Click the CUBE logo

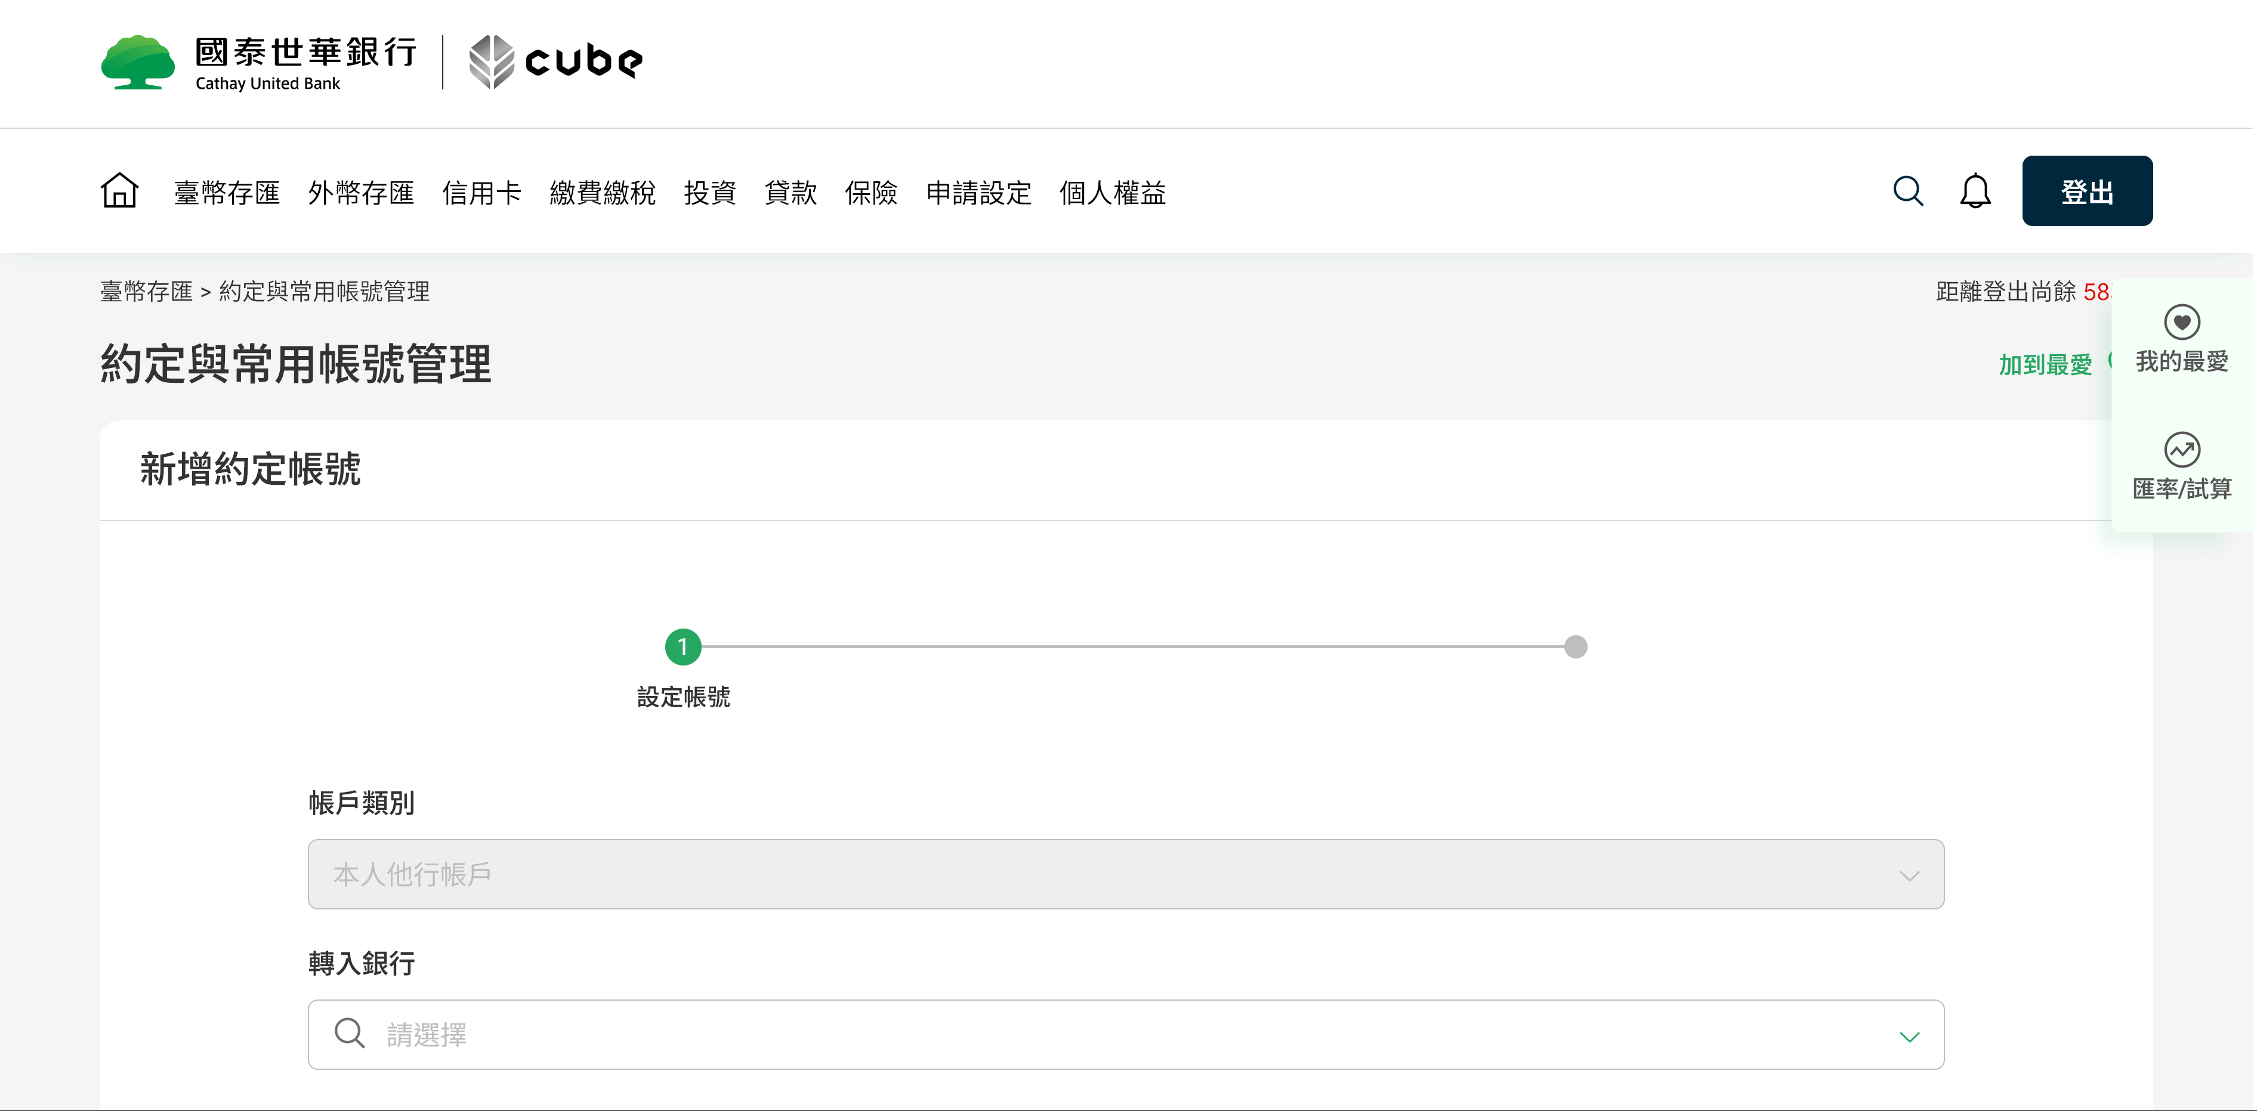pyautogui.click(x=557, y=62)
